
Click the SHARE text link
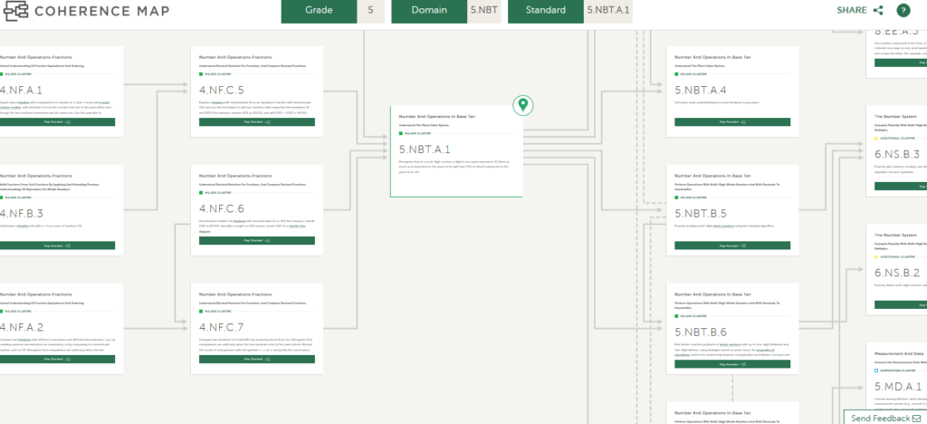(x=851, y=11)
